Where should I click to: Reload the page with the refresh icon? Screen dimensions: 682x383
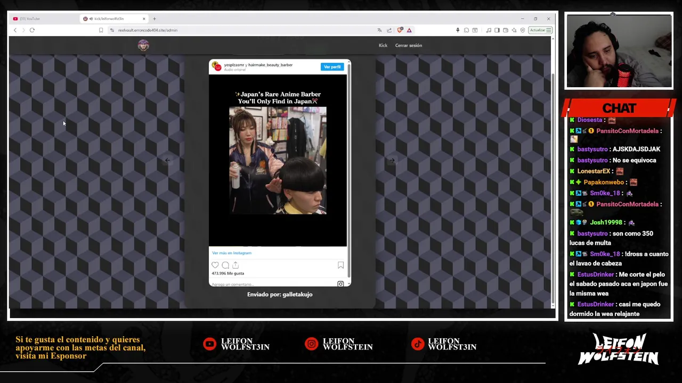[32, 30]
